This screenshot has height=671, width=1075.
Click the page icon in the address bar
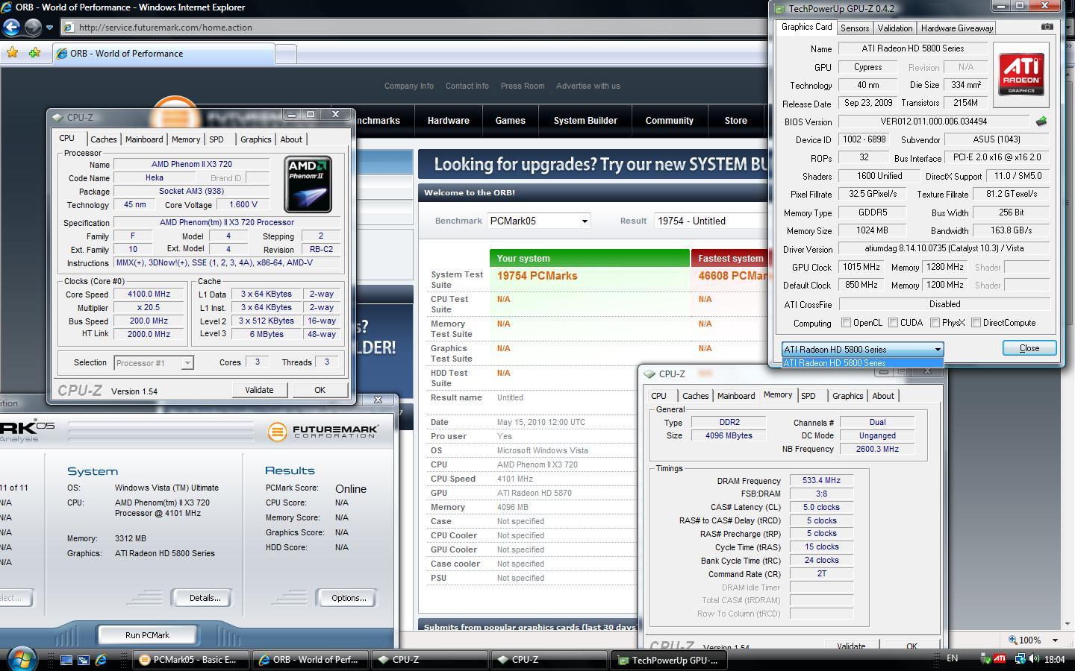click(69, 28)
